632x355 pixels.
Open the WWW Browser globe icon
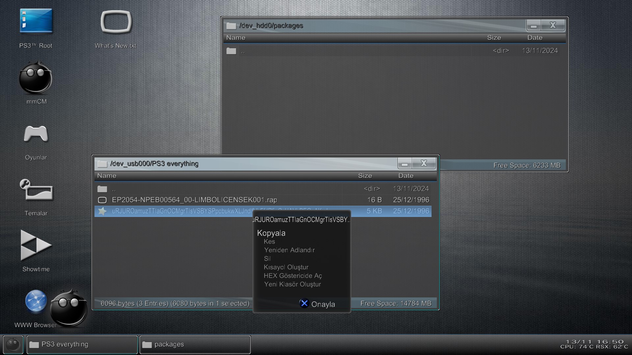(36, 301)
